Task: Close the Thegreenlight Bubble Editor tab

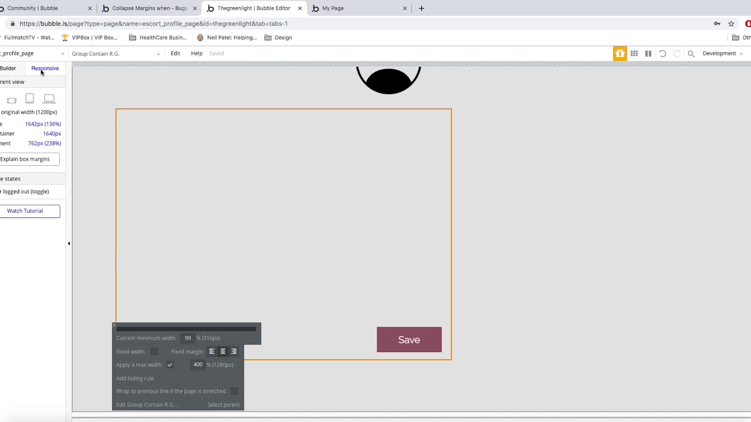Action: (300, 8)
